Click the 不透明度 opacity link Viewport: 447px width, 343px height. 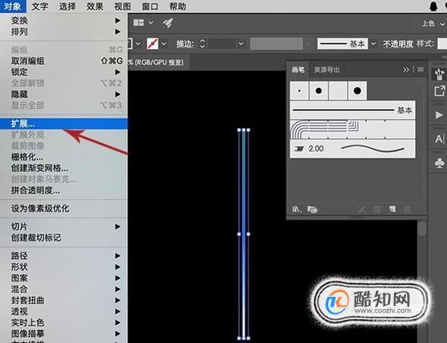coord(398,44)
